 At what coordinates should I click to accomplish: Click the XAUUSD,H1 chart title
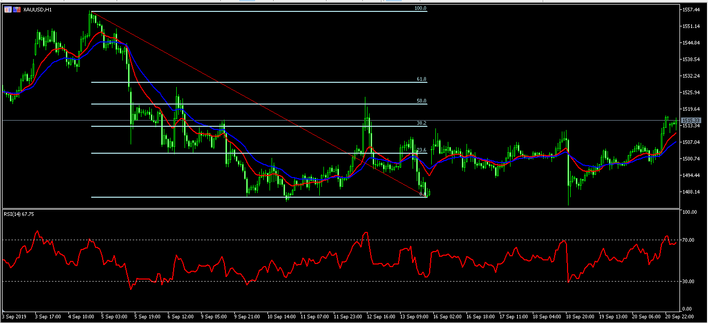(x=36, y=9)
